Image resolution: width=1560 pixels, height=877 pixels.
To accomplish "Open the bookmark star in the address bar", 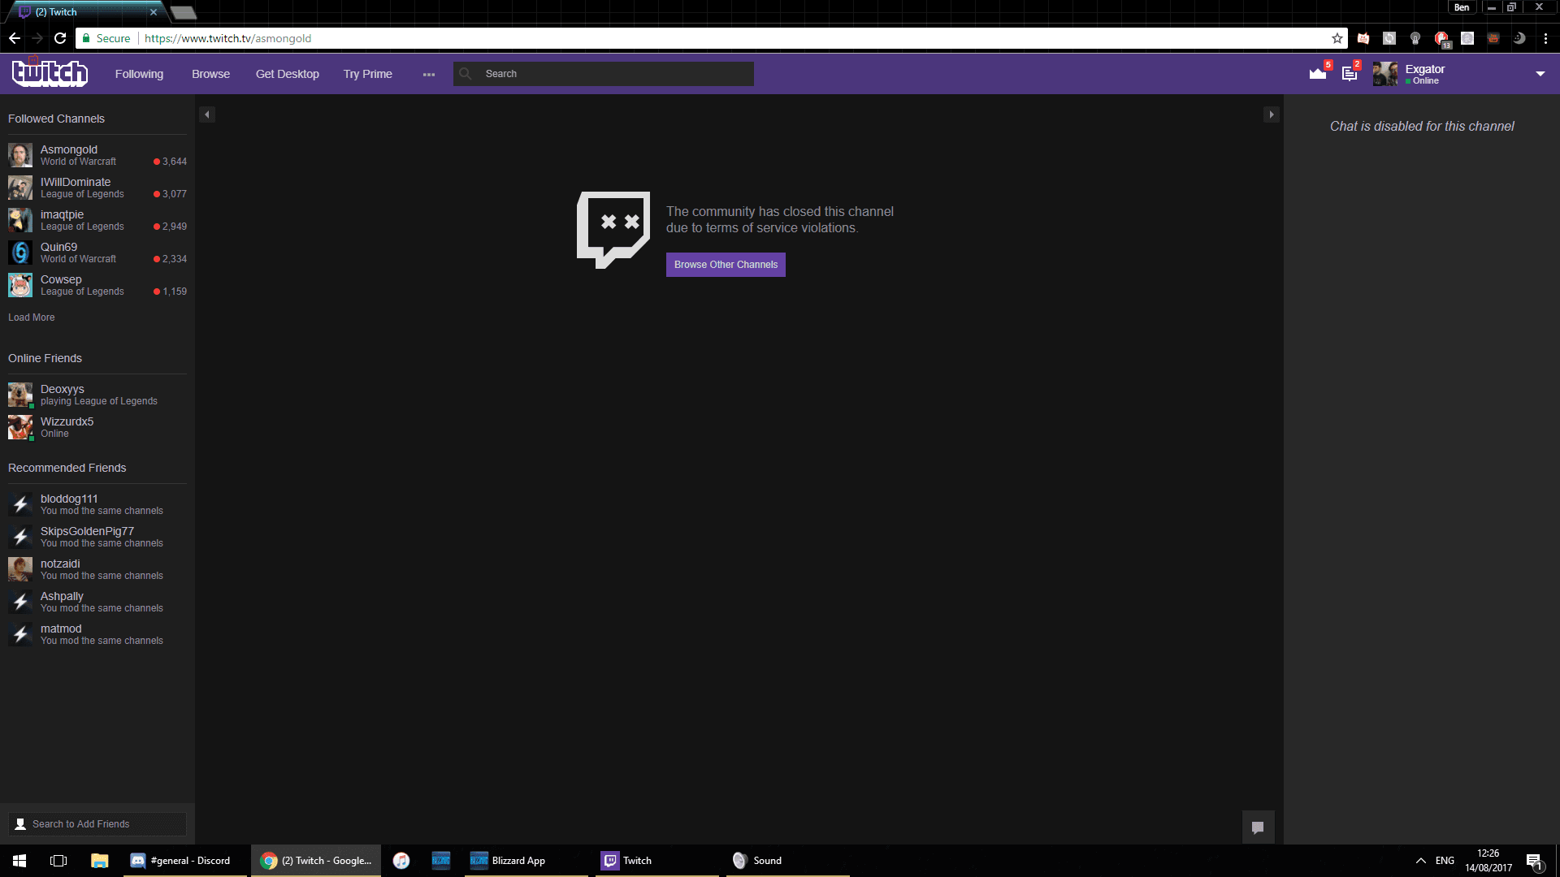I will click(1337, 38).
